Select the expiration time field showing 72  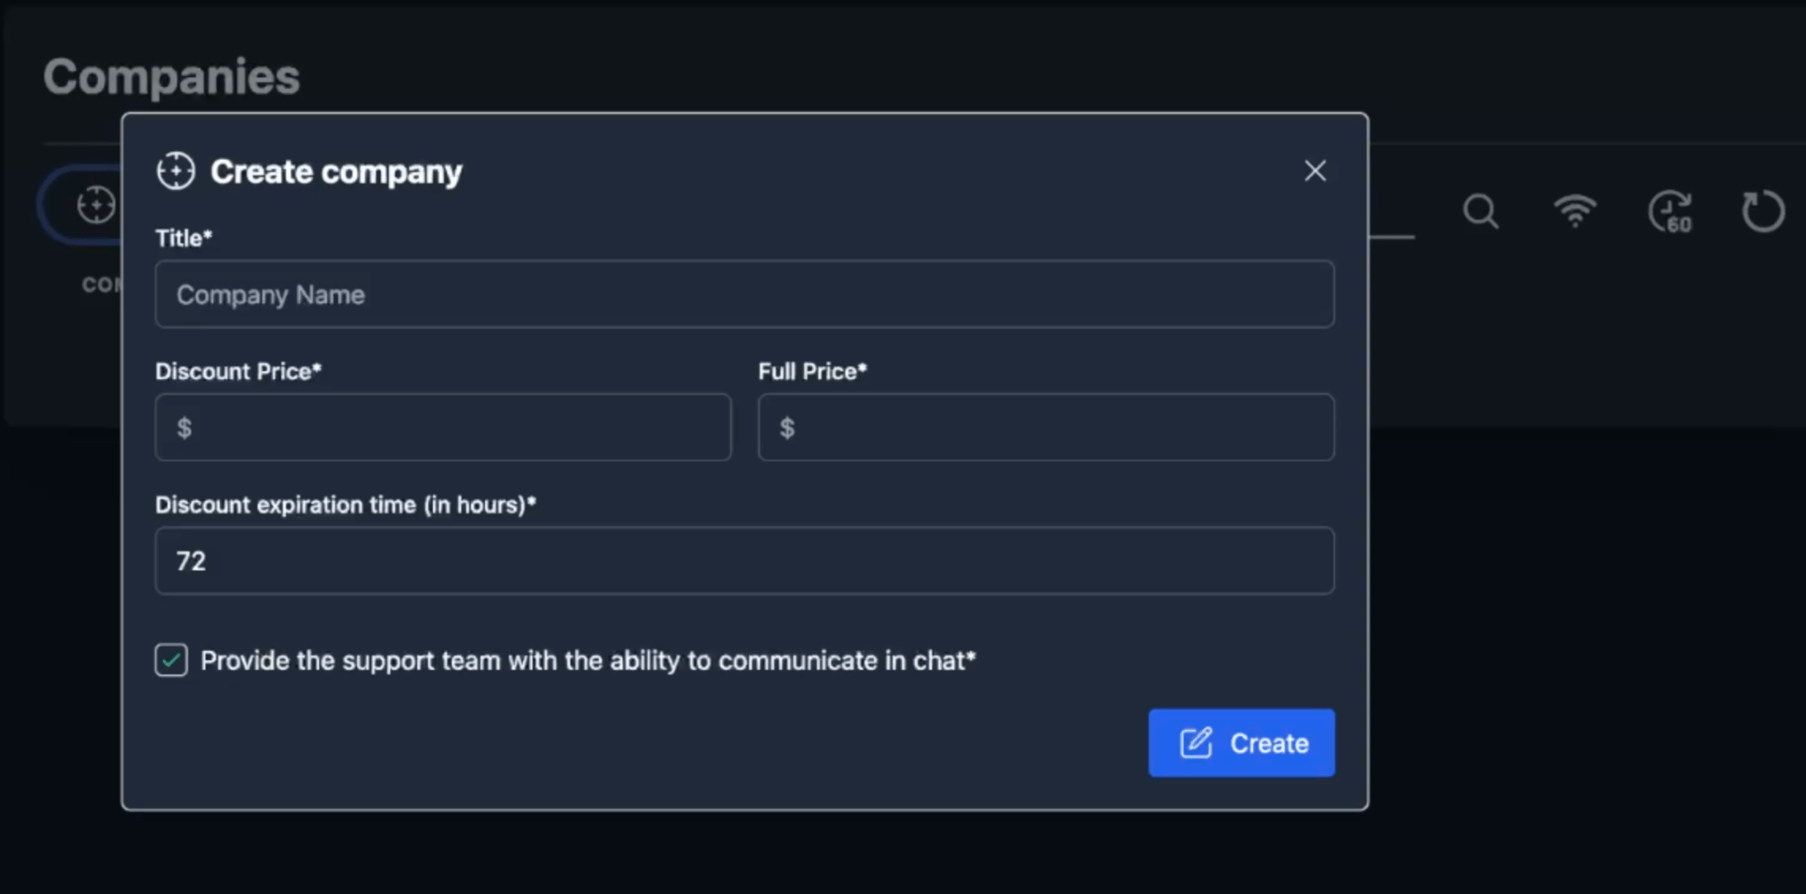743,561
